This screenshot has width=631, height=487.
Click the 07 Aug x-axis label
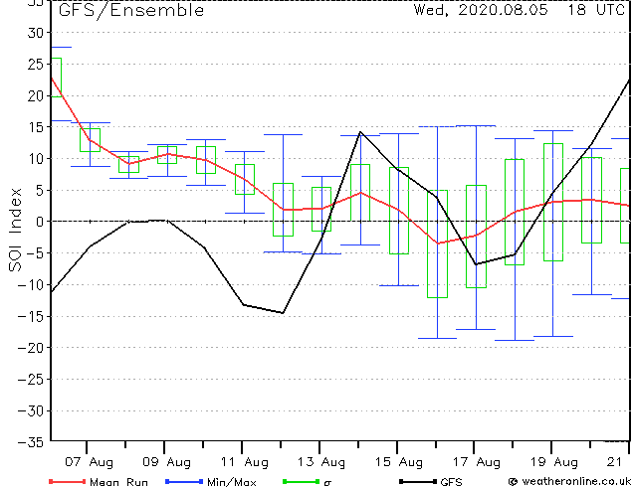pos(89,462)
